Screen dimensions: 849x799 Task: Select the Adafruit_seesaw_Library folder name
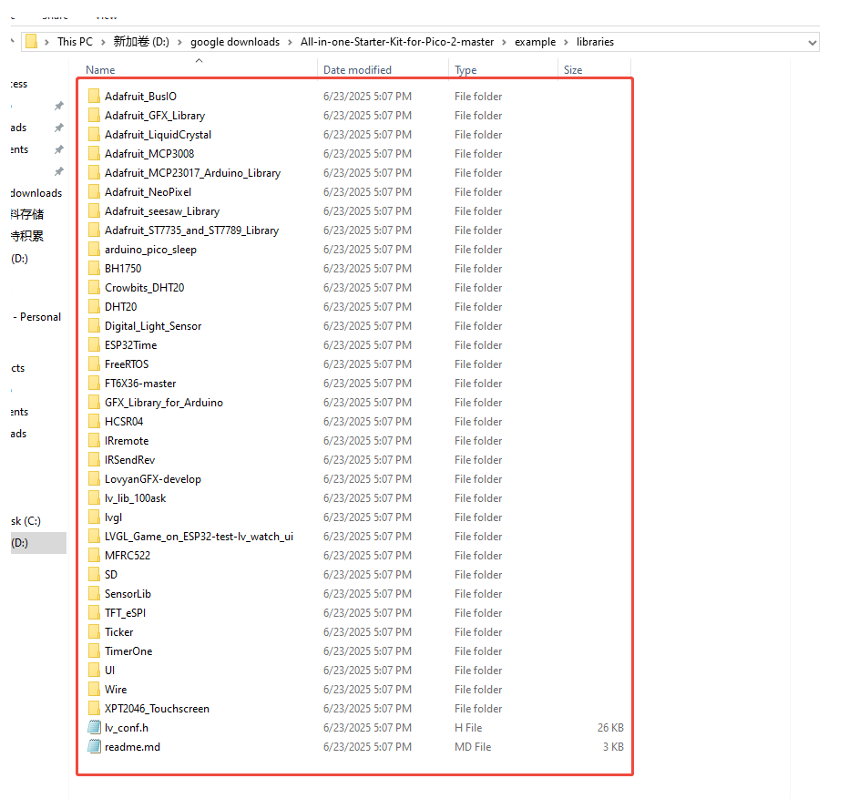click(x=162, y=211)
